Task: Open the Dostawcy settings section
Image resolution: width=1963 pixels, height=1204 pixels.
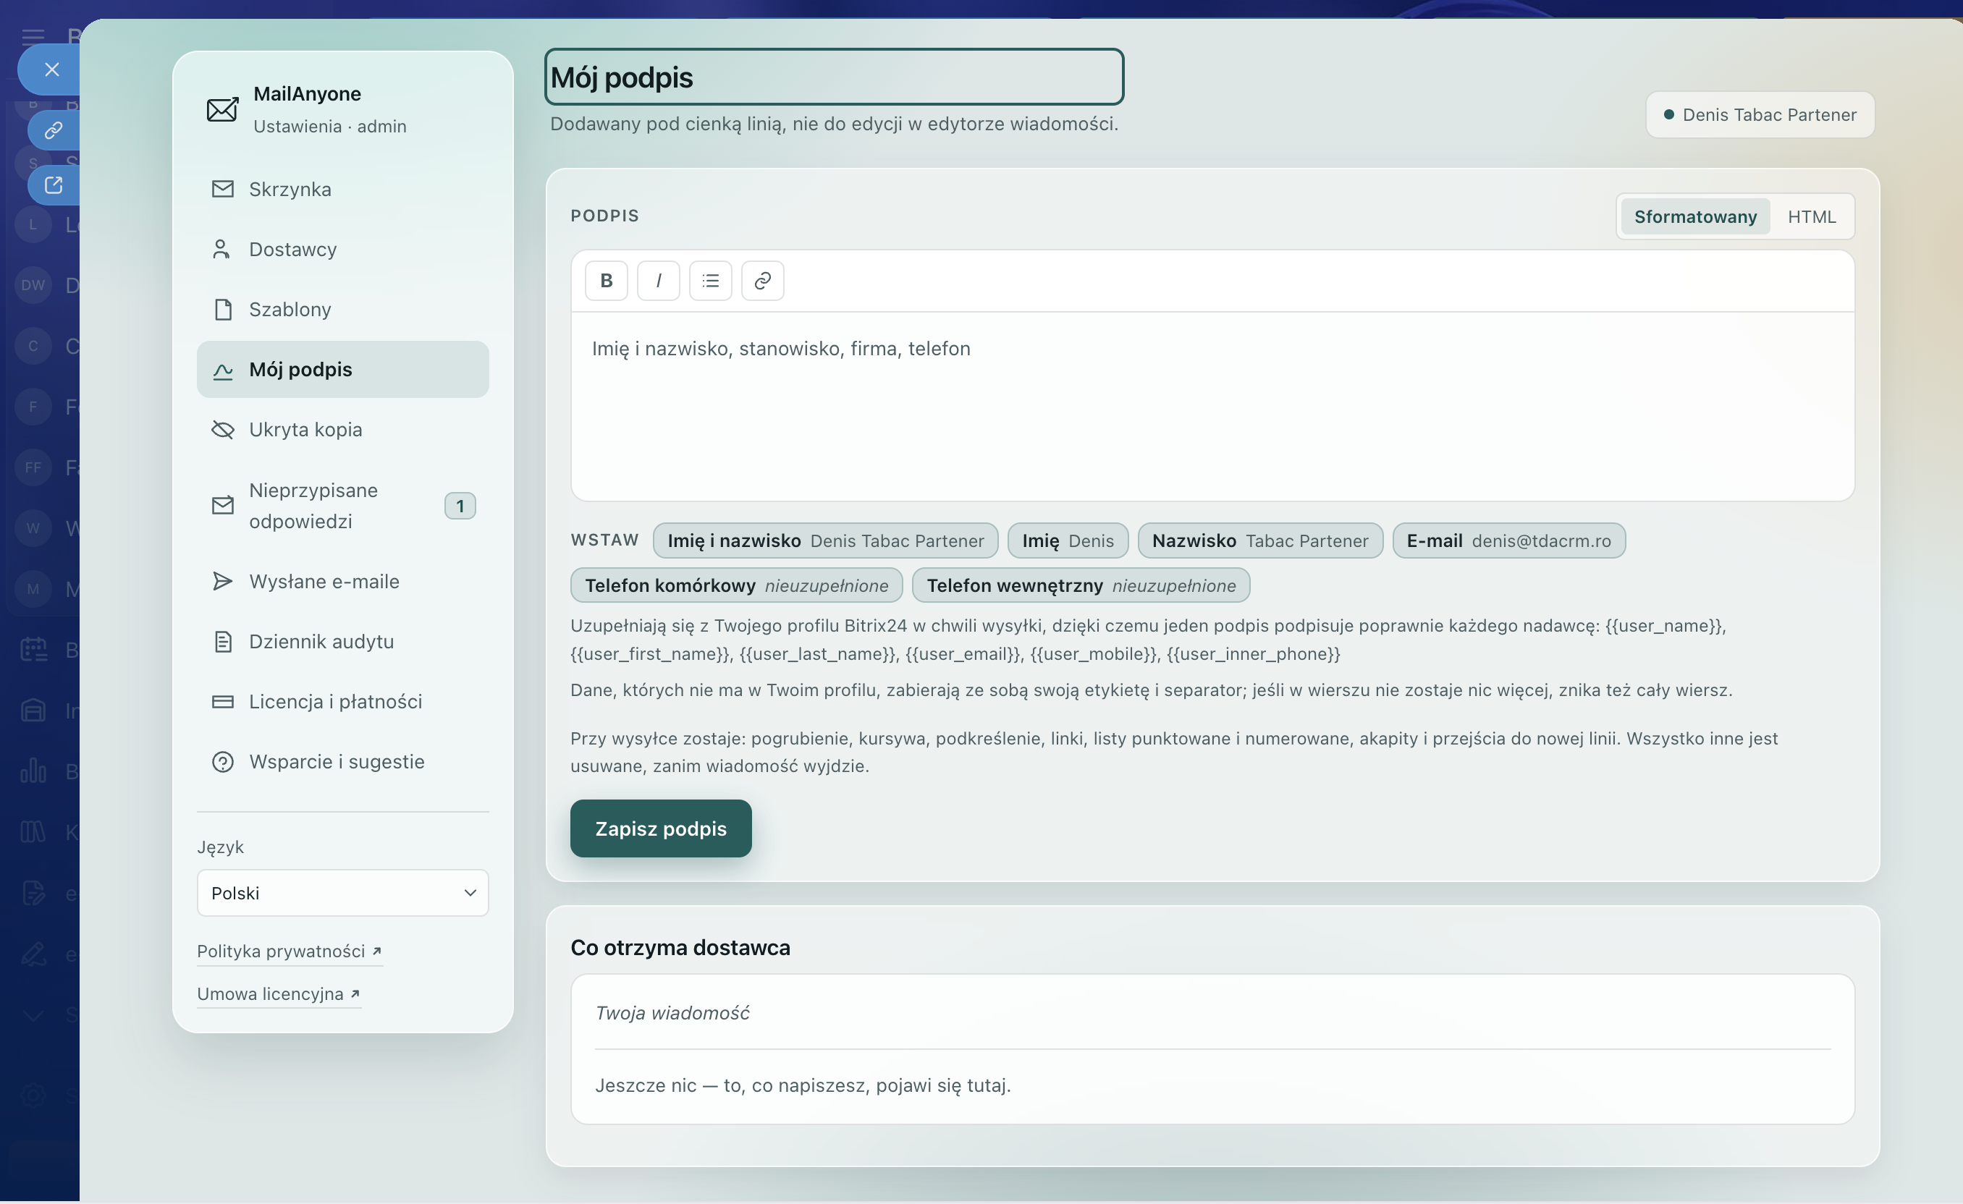Action: pyautogui.click(x=342, y=249)
